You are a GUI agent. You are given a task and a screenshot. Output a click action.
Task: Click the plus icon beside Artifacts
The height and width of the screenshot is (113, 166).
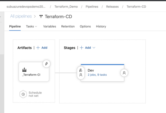38,48
